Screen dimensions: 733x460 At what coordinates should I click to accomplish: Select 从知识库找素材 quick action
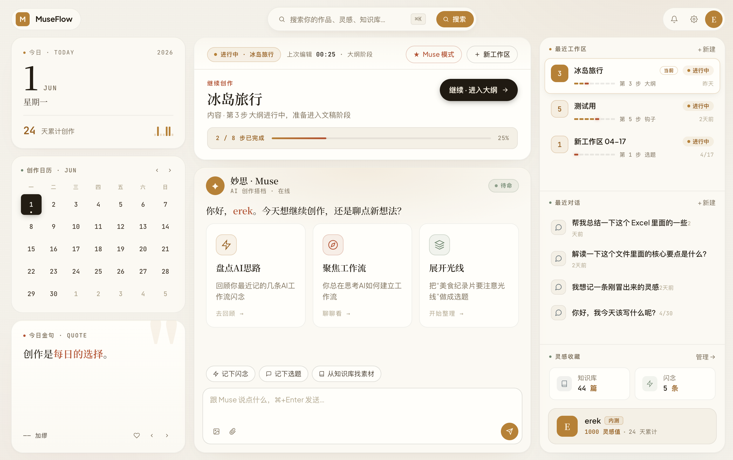pyautogui.click(x=346, y=374)
